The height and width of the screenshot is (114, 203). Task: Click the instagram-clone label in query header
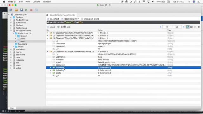pos(92,19)
